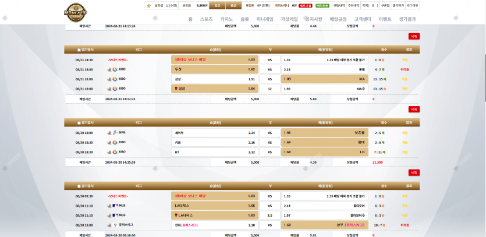486x237 pixels.
Task: Click the vertical page scrollbar
Action: pos(484,77)
